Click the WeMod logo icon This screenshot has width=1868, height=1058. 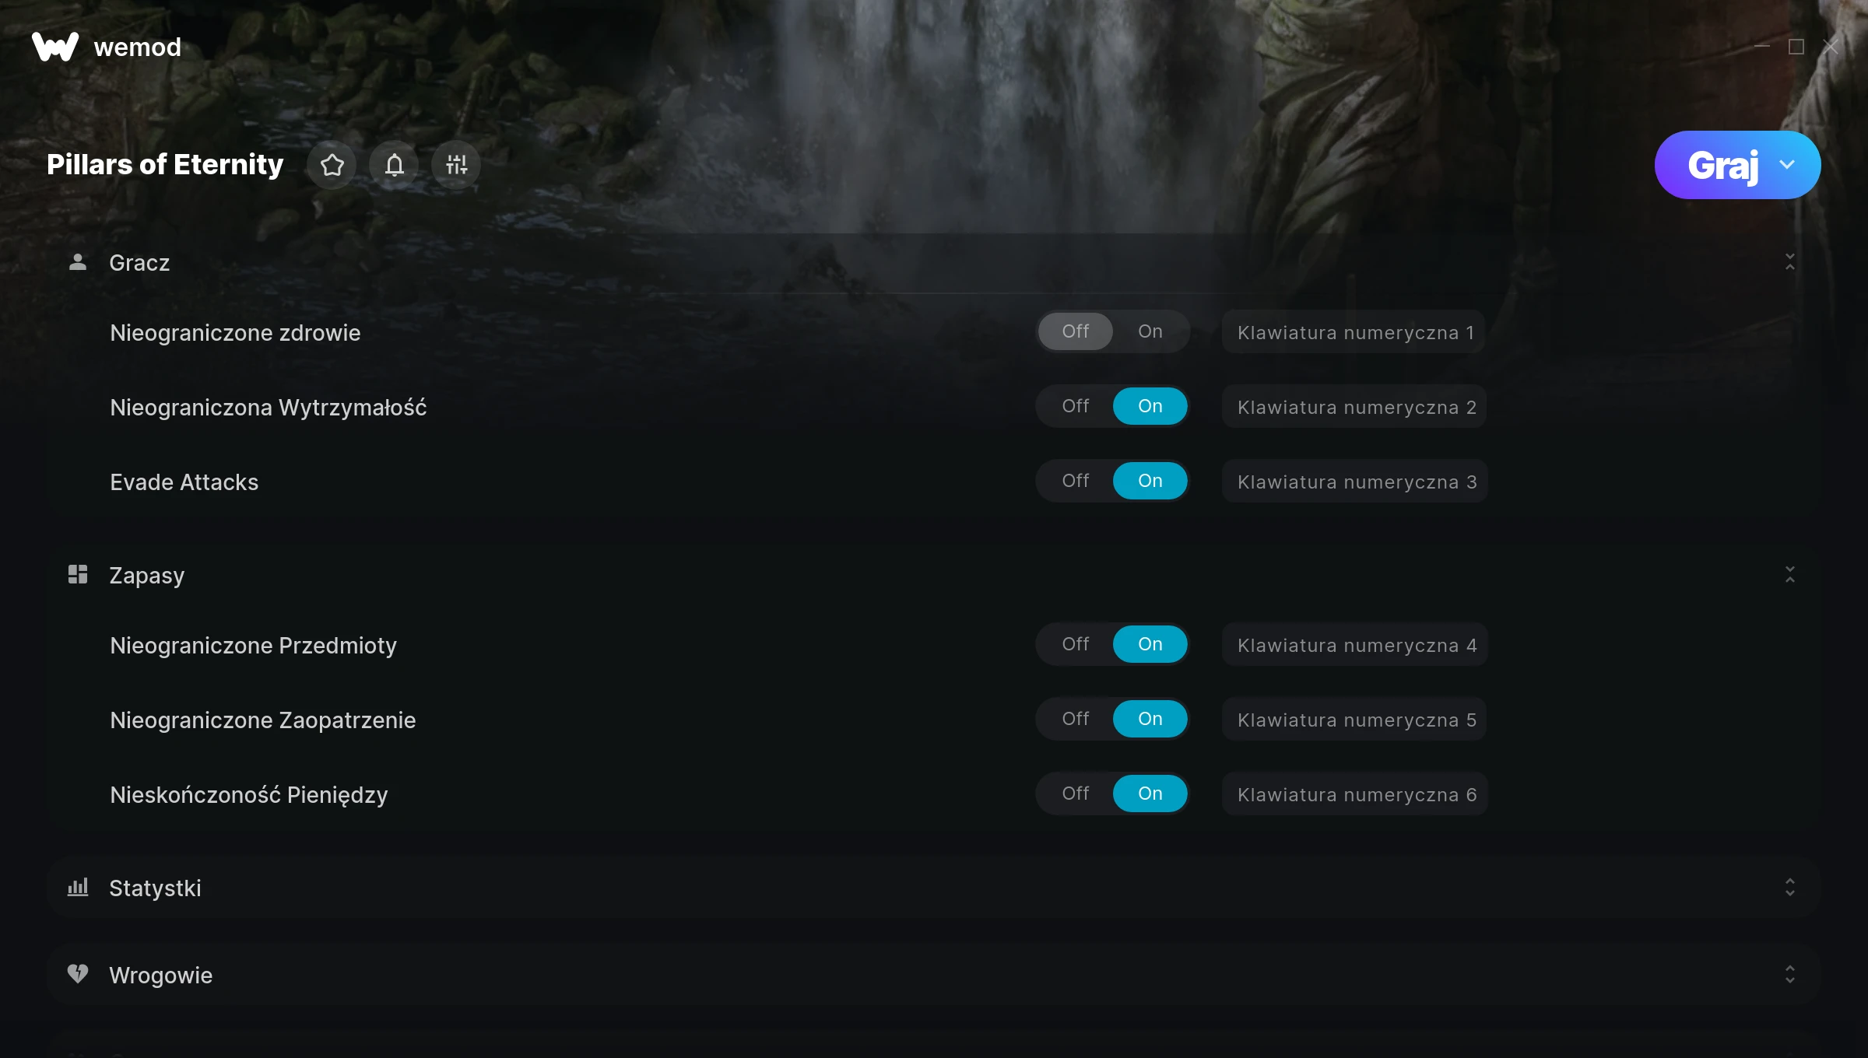pyautogui.click(x=55, y=47)
